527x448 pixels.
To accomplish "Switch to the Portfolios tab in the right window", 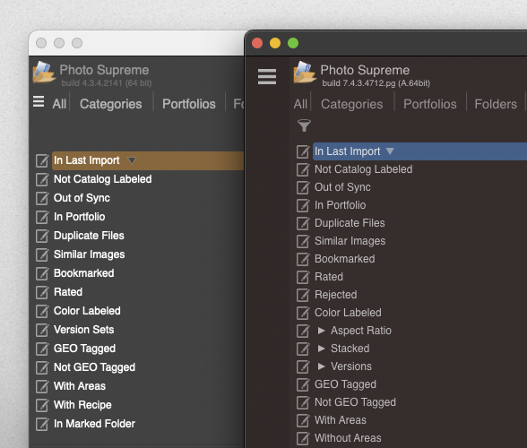I will (430, 104).
